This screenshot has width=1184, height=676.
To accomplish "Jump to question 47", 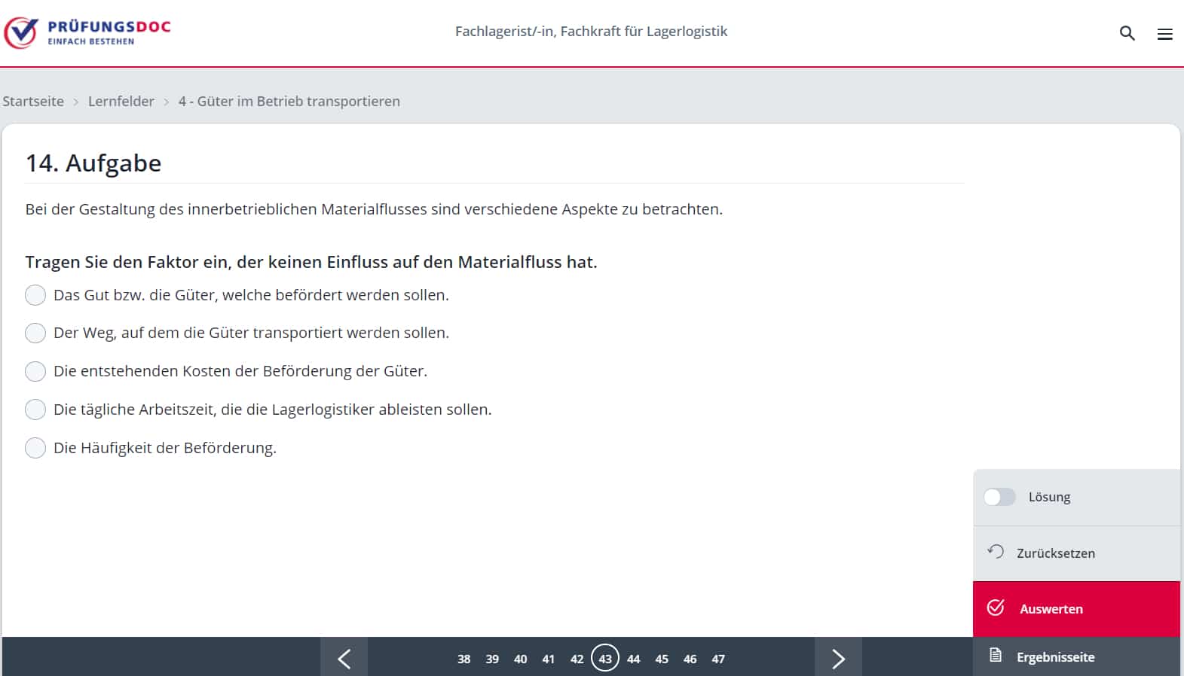I will [718, 659].
